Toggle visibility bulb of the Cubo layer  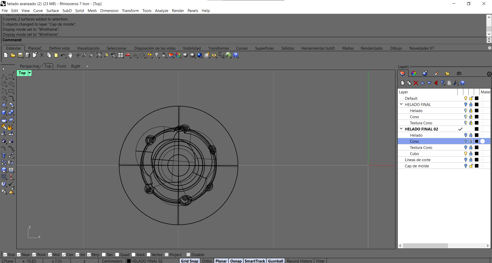466,154
